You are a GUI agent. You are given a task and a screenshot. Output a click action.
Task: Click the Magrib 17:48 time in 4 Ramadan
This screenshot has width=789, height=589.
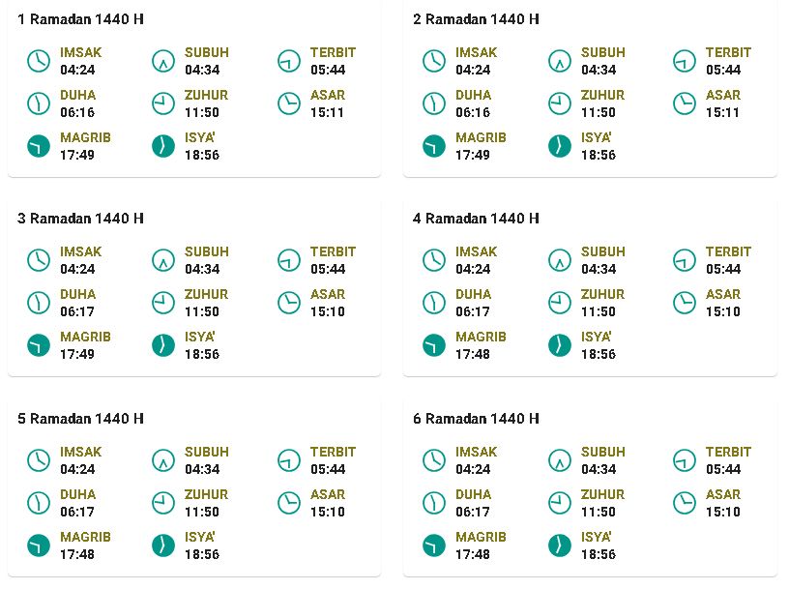tap(473, 354)
